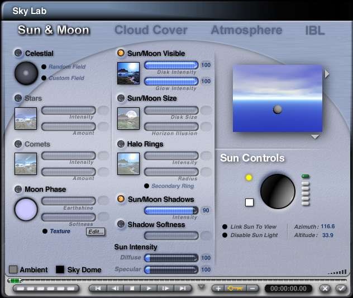
Task: Open the dropdown triangle below sky preview
Action: click(x=316, y=137)
